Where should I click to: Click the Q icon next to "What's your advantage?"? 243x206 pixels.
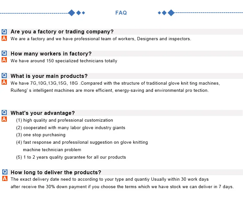[4, 113]
